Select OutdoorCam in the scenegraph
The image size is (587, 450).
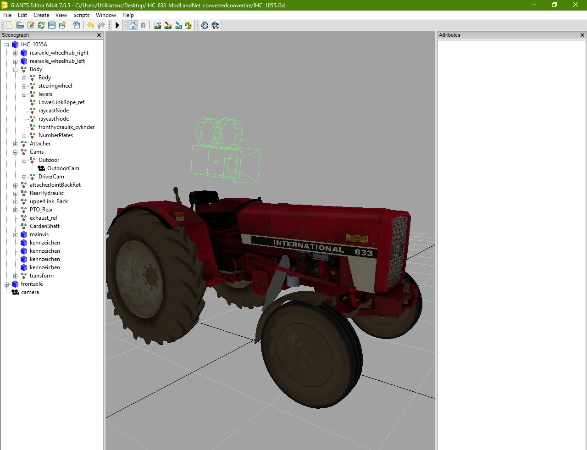click(x=63, y=168)
